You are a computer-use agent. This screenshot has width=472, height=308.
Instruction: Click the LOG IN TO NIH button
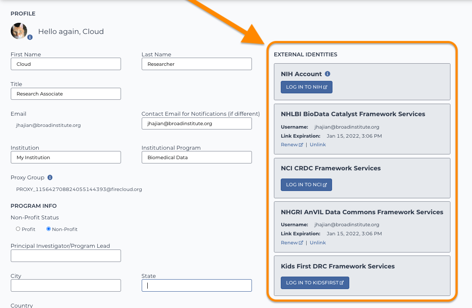pyautogui.click(x=307, y=87)
